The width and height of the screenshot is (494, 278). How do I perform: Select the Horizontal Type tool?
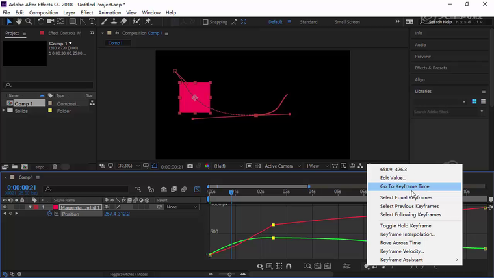(92, 21)
